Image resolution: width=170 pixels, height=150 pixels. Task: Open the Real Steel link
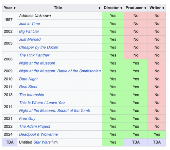click(x=28, y=87)
